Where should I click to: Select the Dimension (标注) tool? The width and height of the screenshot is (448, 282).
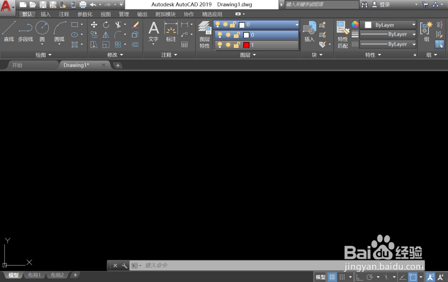[x=171, y=31]
